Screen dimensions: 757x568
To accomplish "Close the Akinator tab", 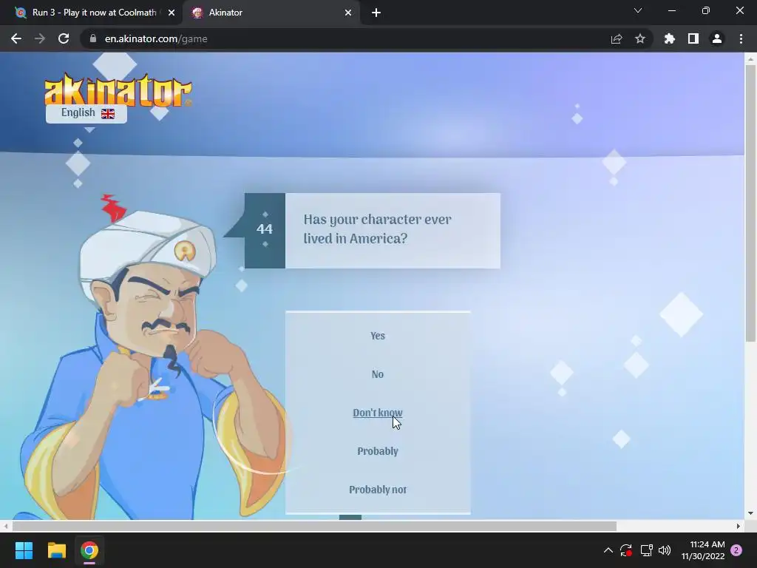I will [348, 13].
